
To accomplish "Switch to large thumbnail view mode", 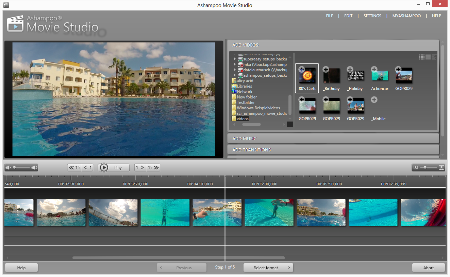I will click(428, 57).
